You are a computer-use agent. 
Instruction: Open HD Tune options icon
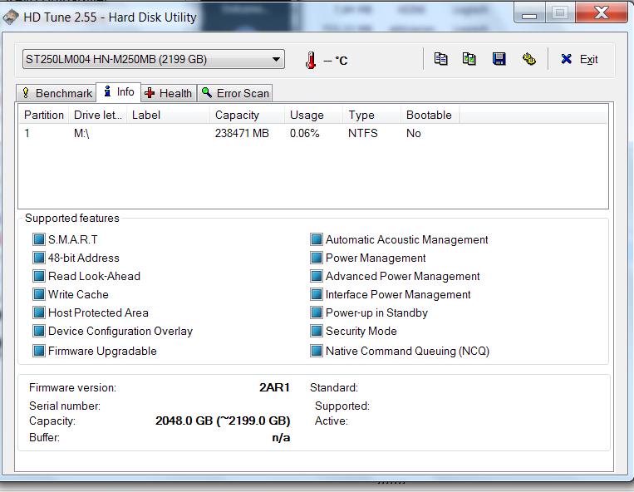(x=528, y=59)
